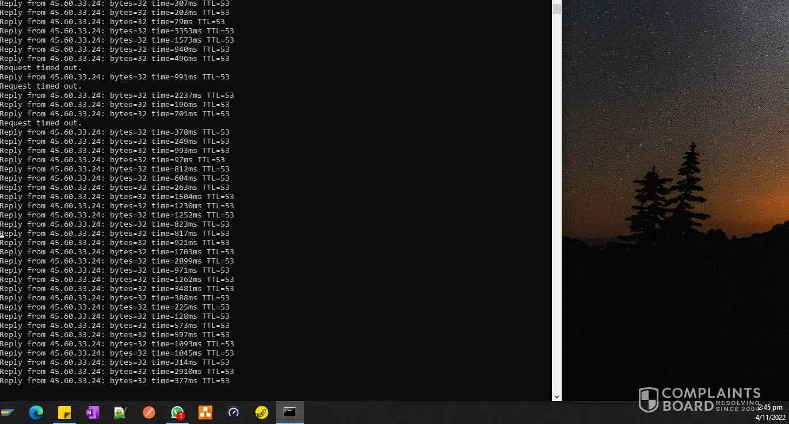
Task: Click the reply line with time=128ms
Action: (115, 316)
